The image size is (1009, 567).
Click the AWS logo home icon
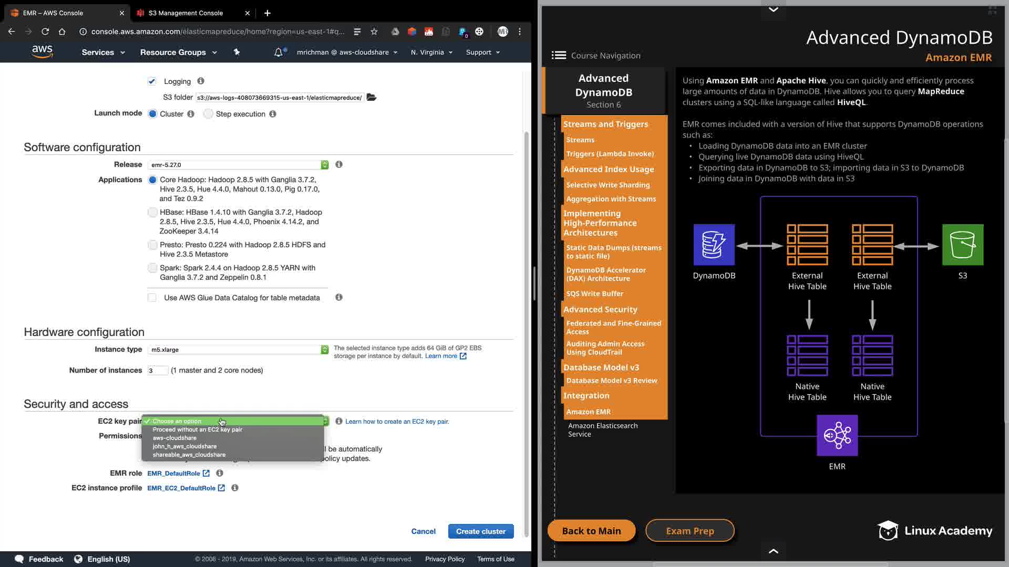(42, 51)
